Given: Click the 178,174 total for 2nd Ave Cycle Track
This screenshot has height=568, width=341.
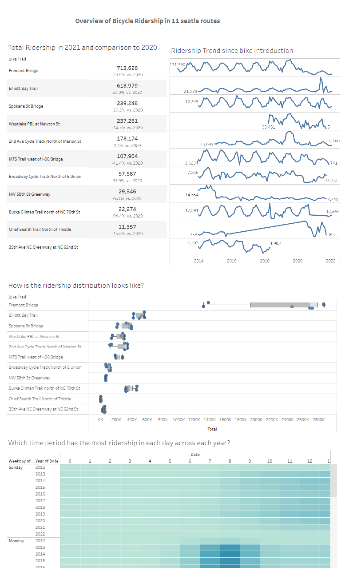Looking at the screenshot, I should tap(127, 139).
